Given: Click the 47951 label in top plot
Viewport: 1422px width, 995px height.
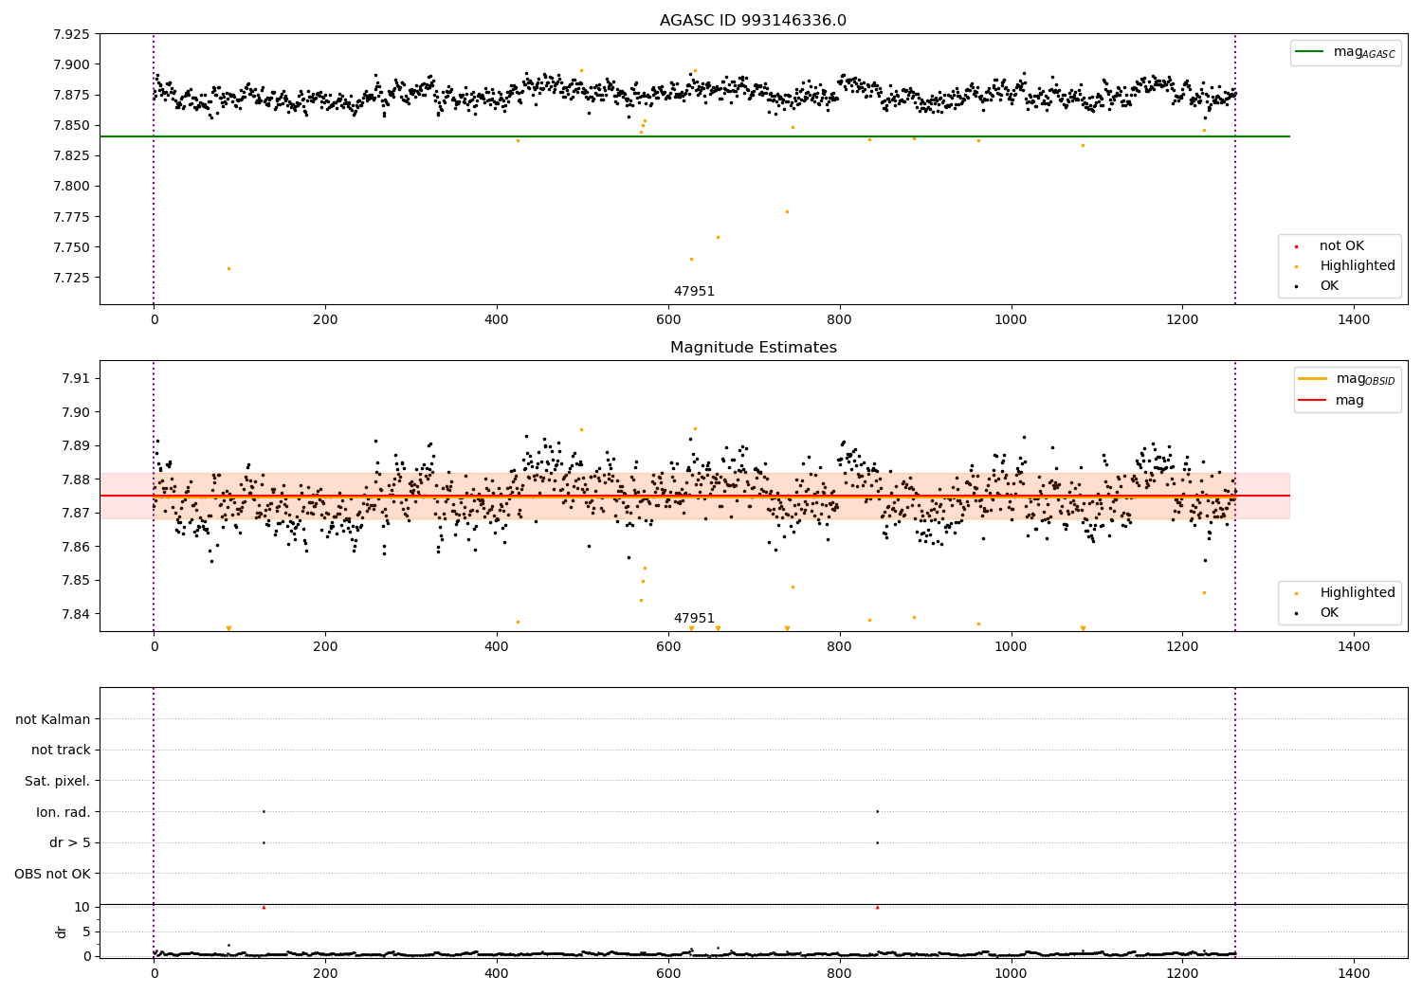Looking at the screenshot, I should [694, 292].
